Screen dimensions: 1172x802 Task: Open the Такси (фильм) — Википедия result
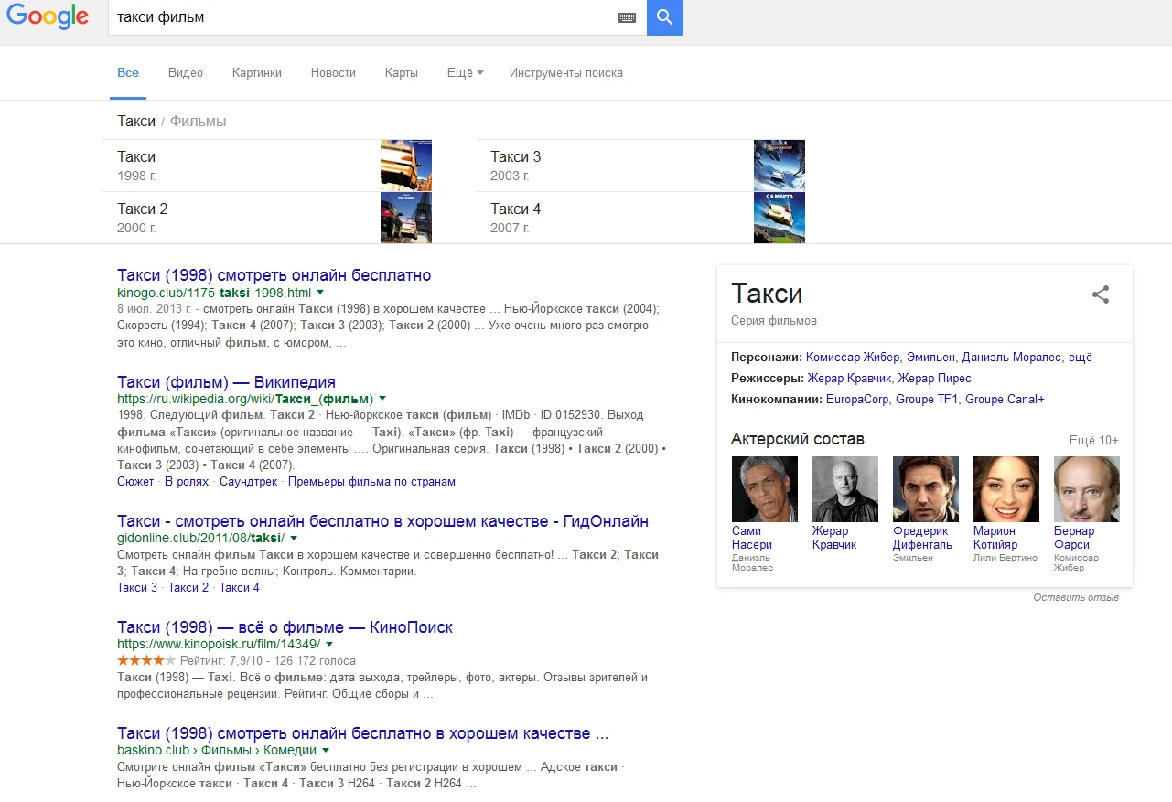226,382
